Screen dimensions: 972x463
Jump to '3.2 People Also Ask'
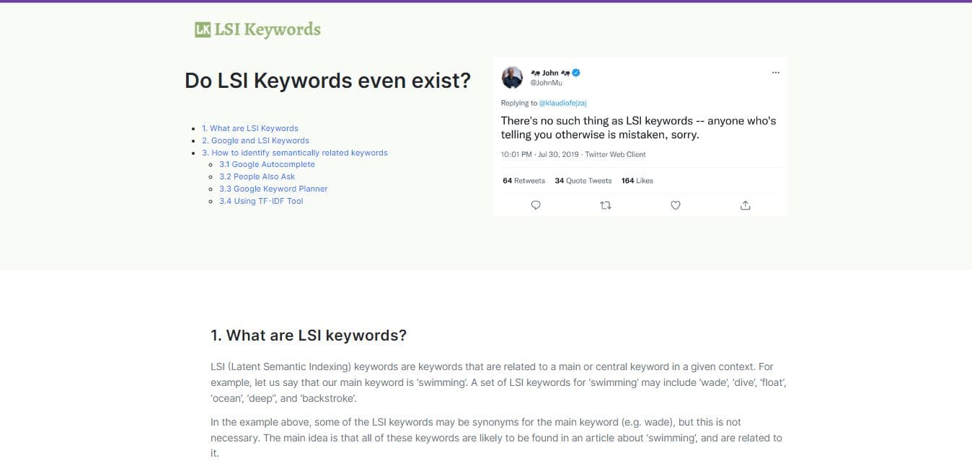pyautogui.click(x=257, y=176)
